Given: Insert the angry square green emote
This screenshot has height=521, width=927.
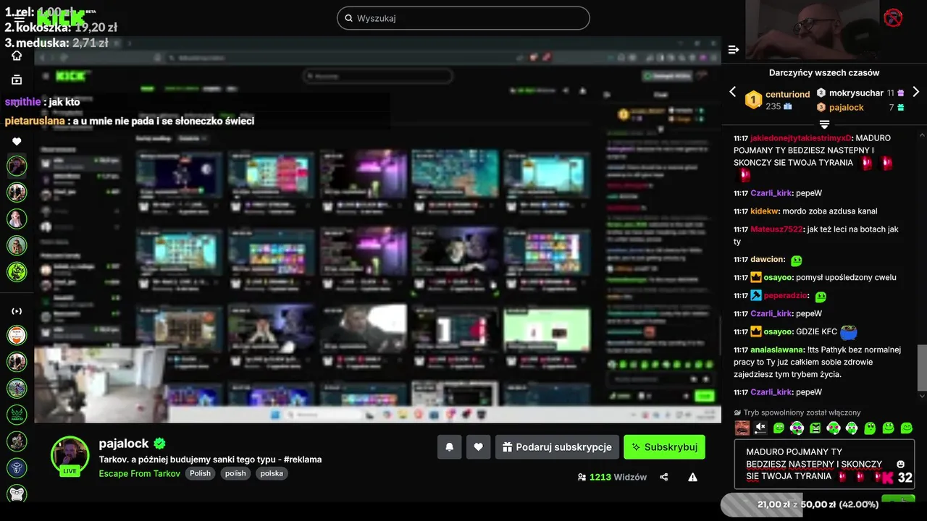Looking at the screenshot, I should 815,428.
